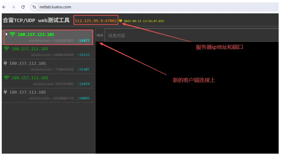This screenshot has height=156, width=281.
Task: Select disconnected client IP on :50895 row
Action: [28, 92]
